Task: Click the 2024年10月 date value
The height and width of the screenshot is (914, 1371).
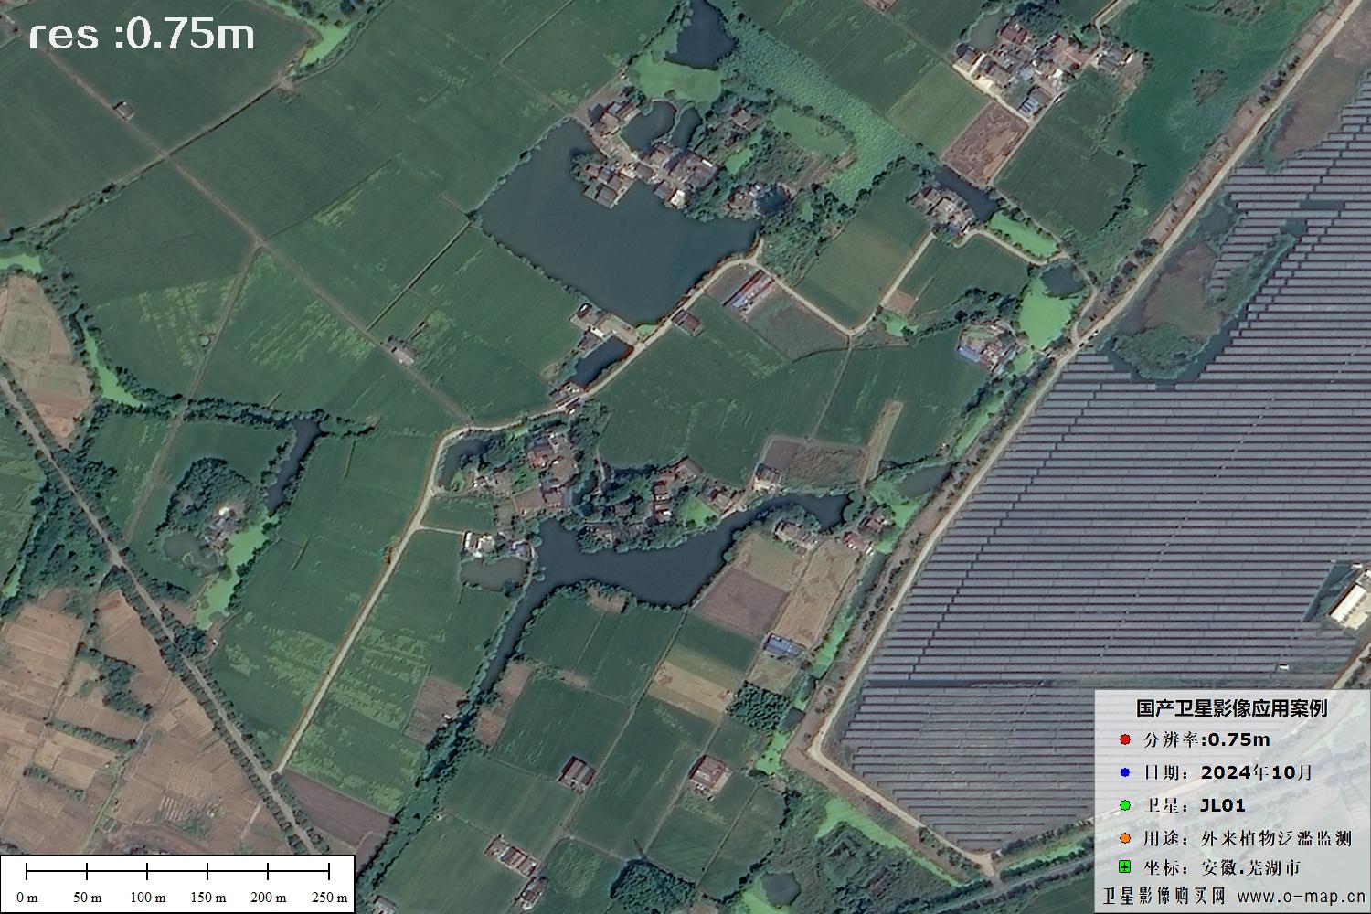Action: tap(1256, 772)
